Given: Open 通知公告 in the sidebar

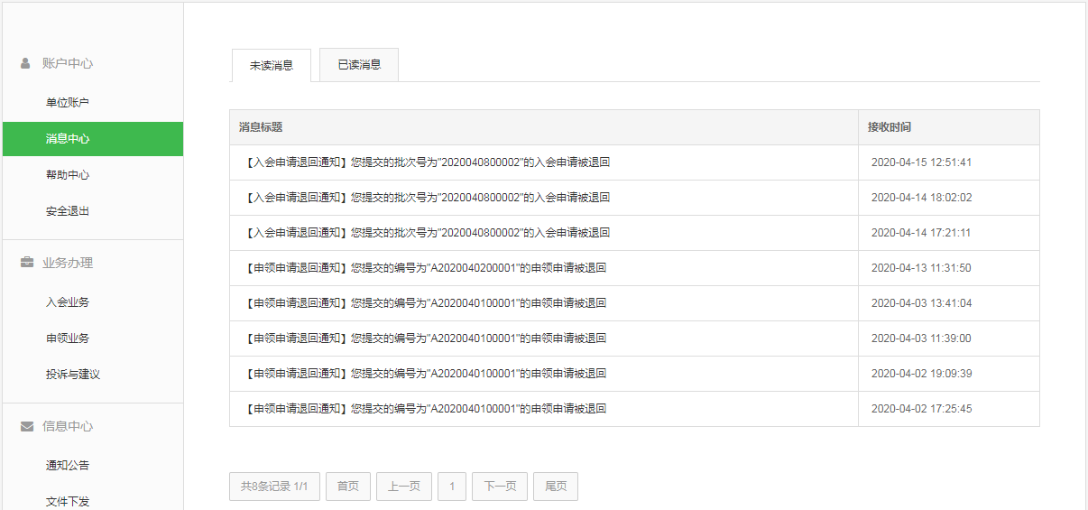Looking at the screenshot, I should (x=68, y=466).
